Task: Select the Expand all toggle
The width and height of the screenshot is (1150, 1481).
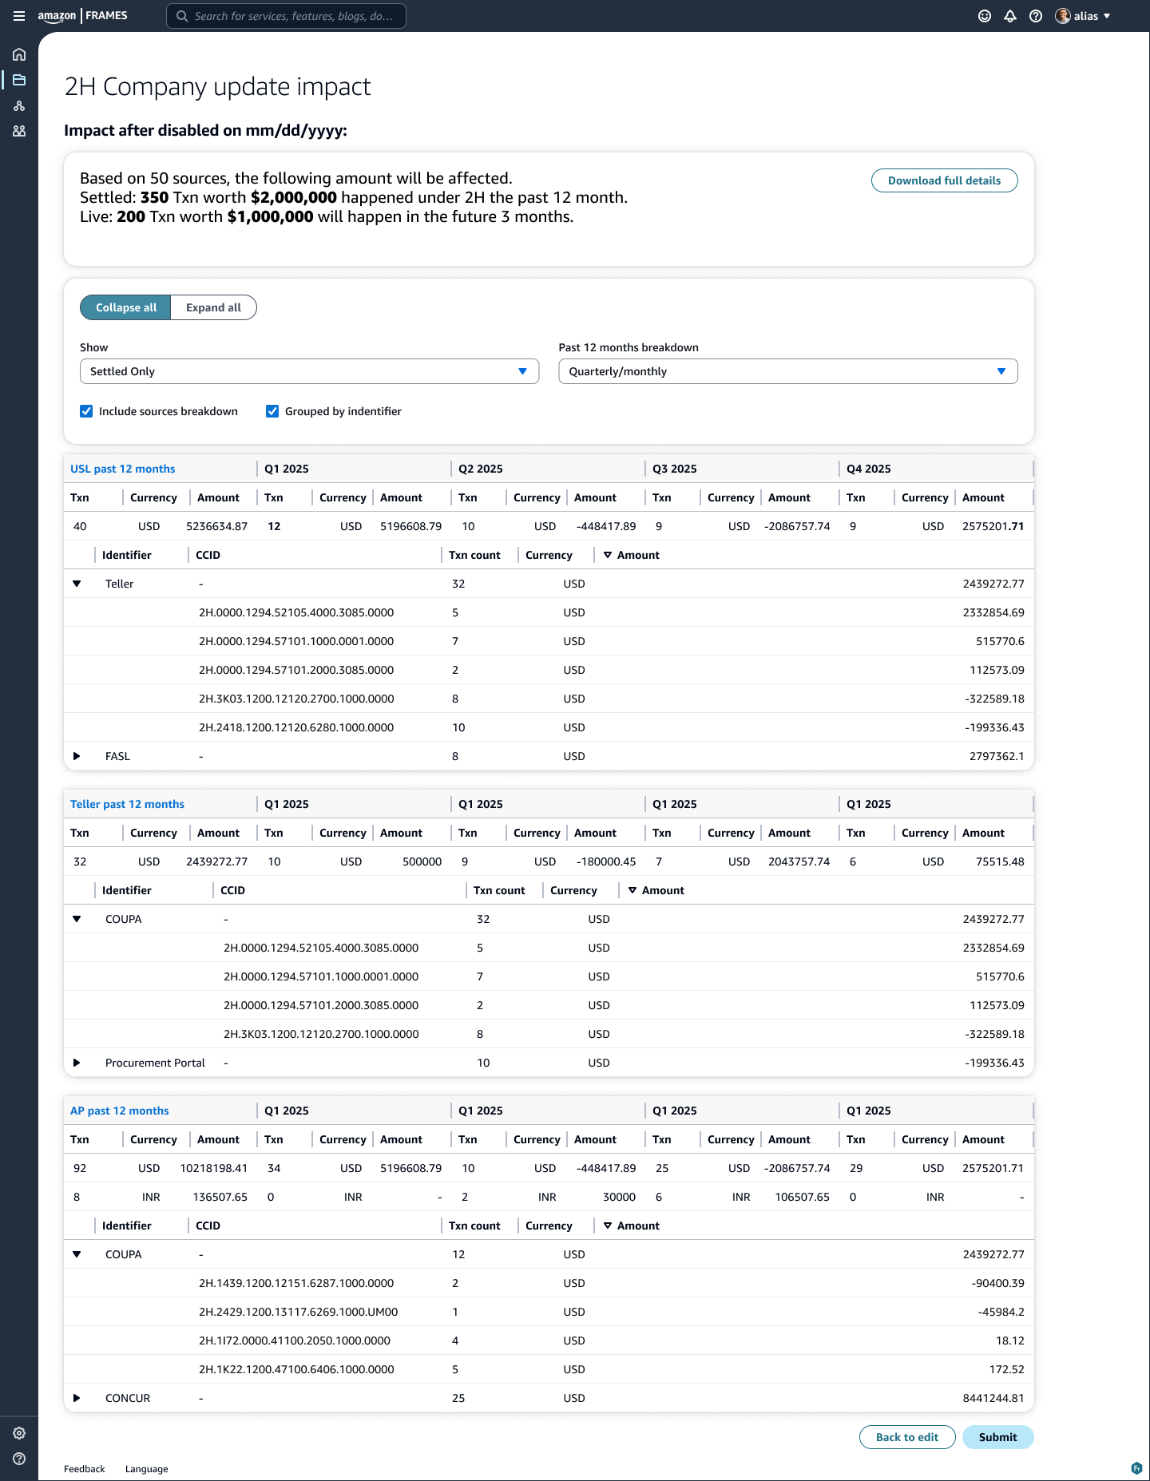Action: point(213,307)
